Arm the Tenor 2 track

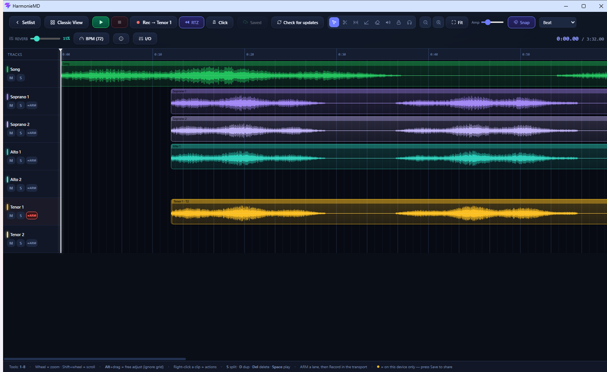coord(32,243)
